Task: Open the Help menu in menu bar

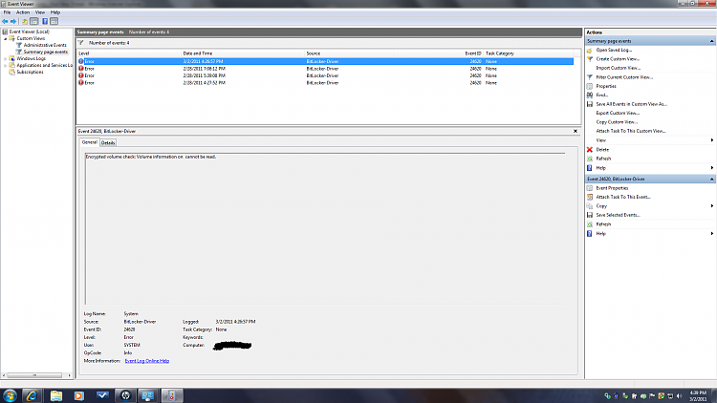Action: pyautogui.click(x=55, y=12)
